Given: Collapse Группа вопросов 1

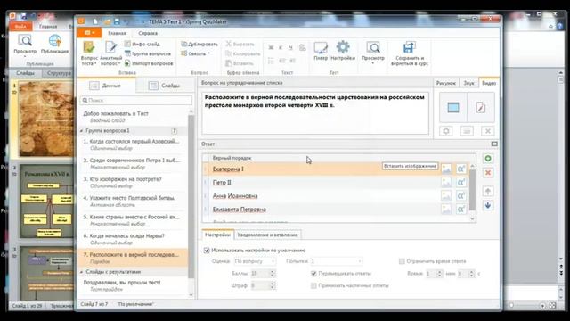Looking at the screenshot, I should (82, 131).
